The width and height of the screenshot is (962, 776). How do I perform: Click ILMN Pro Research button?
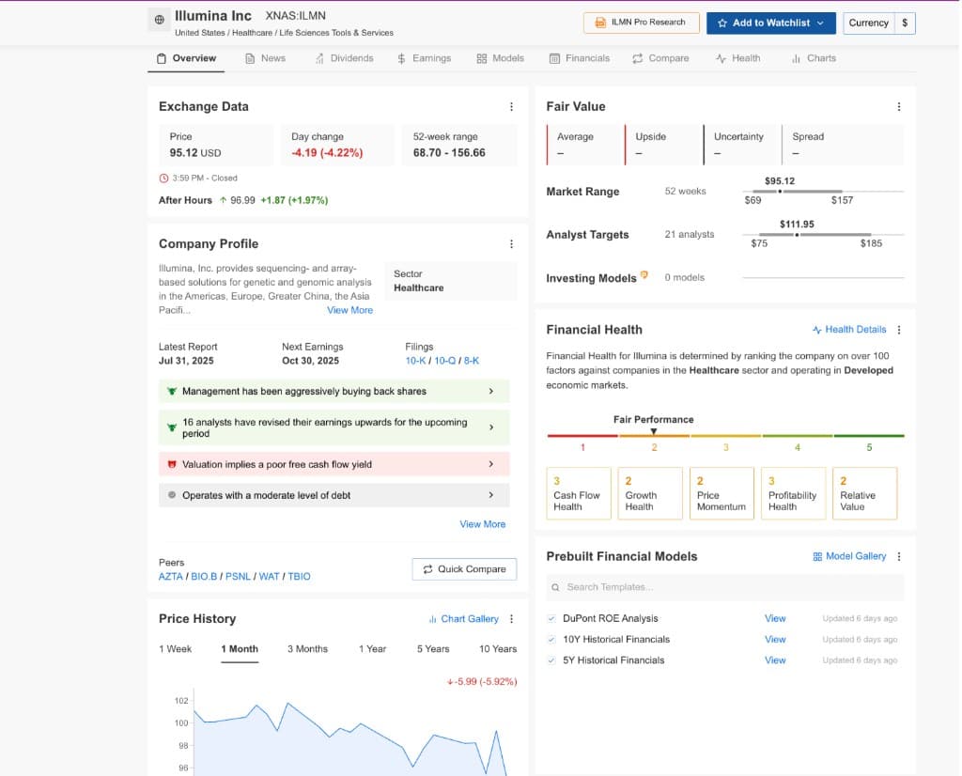click(642, 23)
